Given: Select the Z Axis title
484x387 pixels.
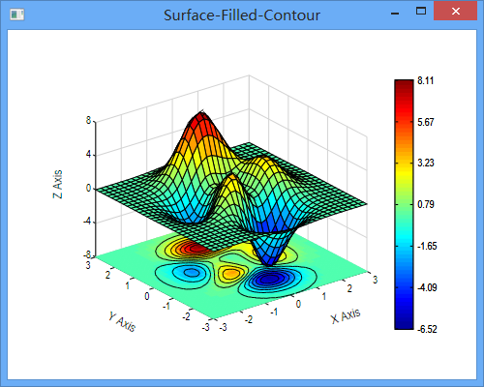Looking at the screenshot, I should (x=57, y=184).
